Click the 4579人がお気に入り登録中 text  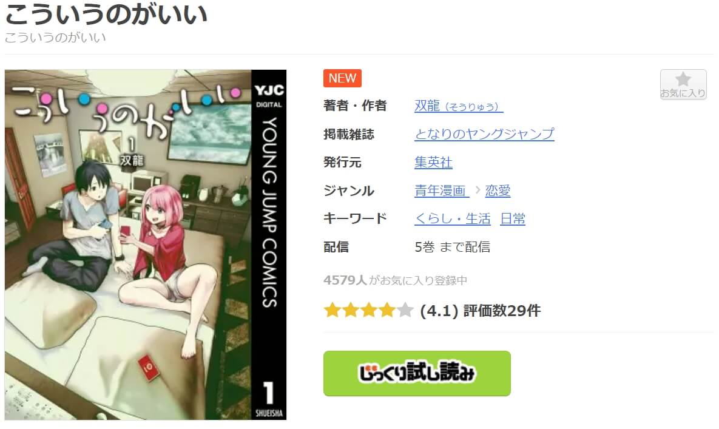pyautogui.click(x=395, y=280)
